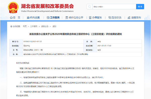
Task: Open 工作聚焦 breadcrumb link
Action: [x=34, y=26]
